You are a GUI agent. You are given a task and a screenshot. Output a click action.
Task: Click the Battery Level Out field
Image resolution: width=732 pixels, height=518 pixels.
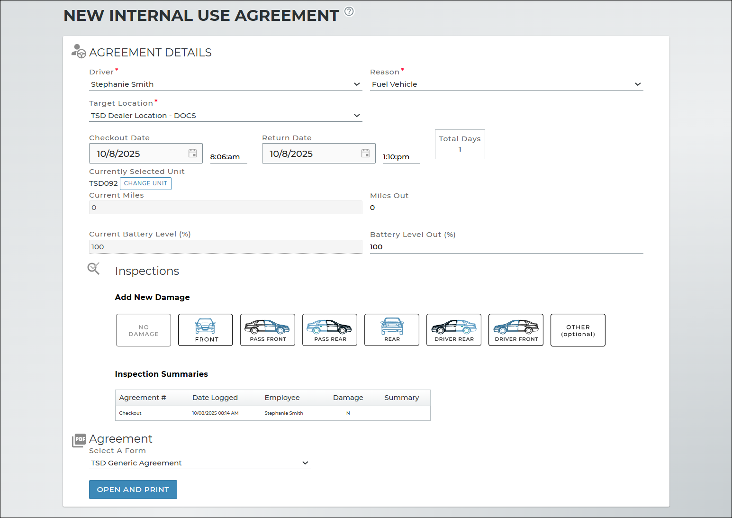click(x=506, y=247)
